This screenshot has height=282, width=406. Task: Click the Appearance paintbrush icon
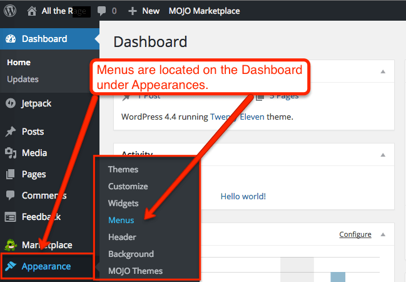[x=11, y=266]
